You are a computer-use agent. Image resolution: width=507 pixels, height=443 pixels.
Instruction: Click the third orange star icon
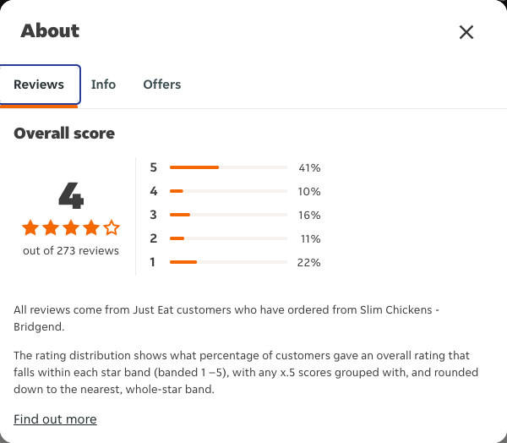pyautogui.click(x=71, y=227)
